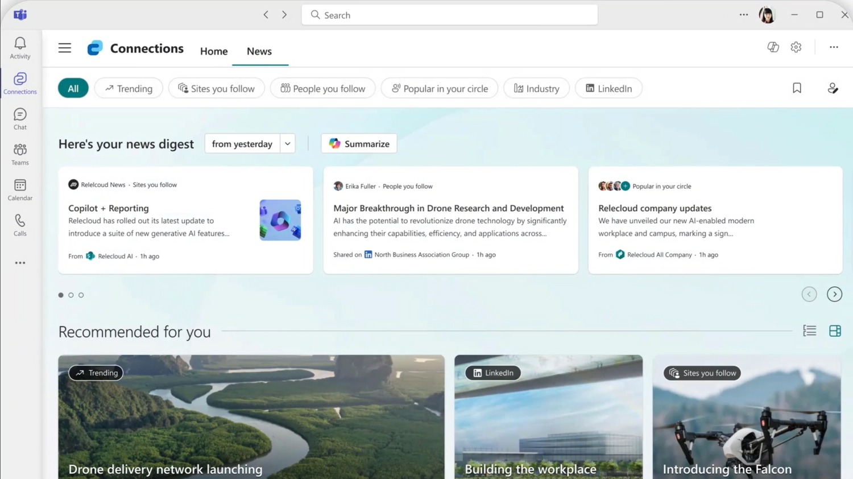The image size is (853, 479).
Task: Click the Connections app logo
Action: [x=95, y=48]
